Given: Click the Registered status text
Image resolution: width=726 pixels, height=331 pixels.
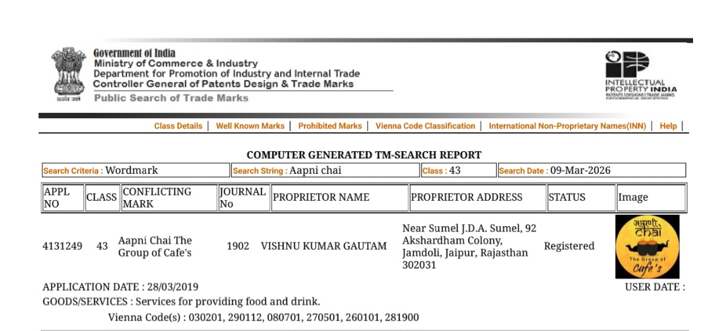Looking at the screenshot, I should click(x=569, y=246).
